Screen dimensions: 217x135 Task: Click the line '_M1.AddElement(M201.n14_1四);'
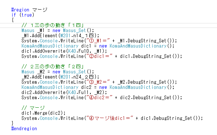click(60, 35)
